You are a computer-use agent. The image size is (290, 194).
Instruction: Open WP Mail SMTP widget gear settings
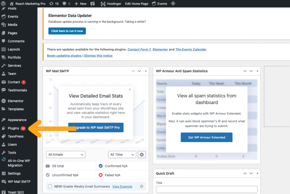point(142,155)
